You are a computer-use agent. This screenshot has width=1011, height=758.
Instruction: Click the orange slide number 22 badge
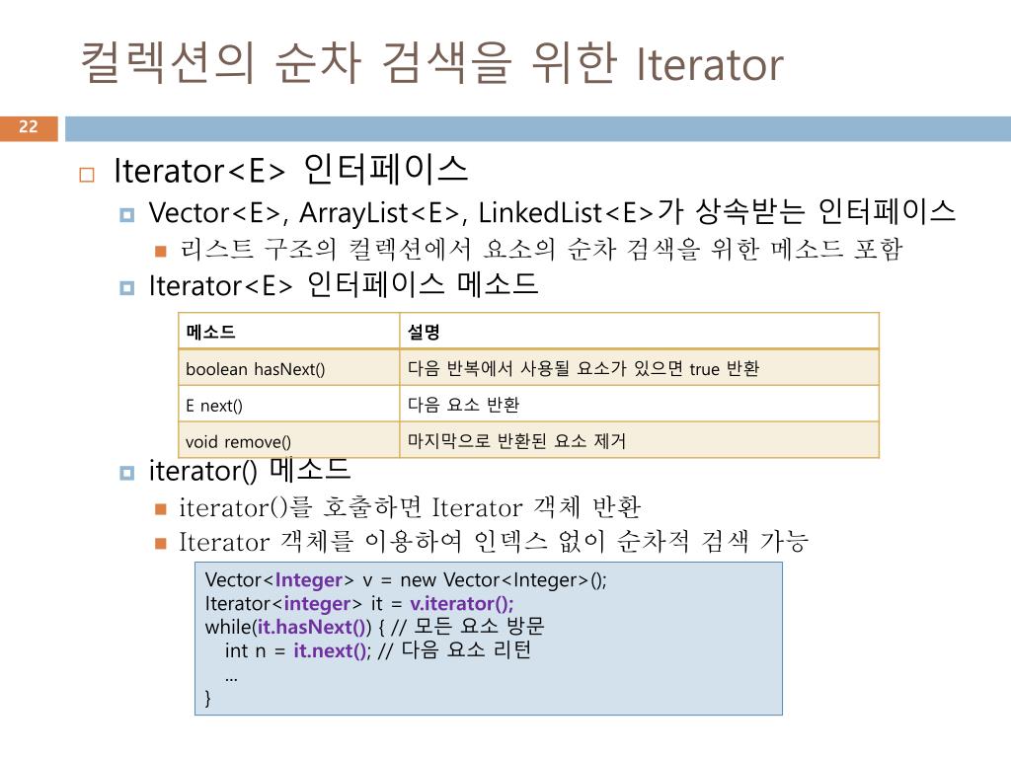tap(29, 127)
